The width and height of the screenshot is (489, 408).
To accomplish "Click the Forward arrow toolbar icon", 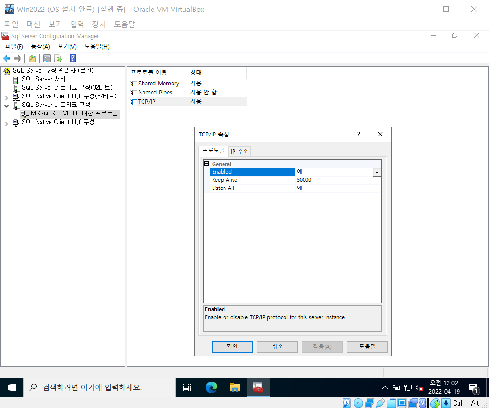I will pyautogui.click(x=18, y=58).
